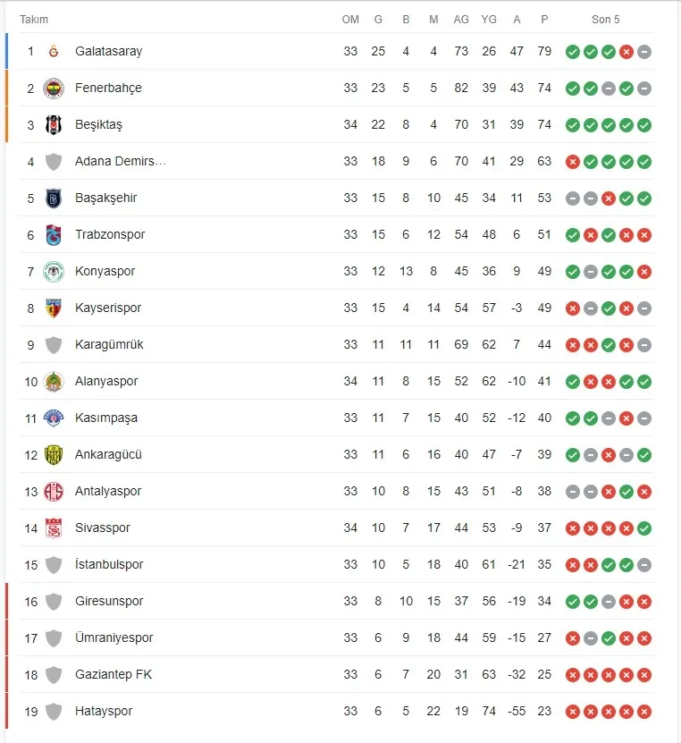
Task: Click the Fenerbahçe club logo
Action: click(54, 88)
